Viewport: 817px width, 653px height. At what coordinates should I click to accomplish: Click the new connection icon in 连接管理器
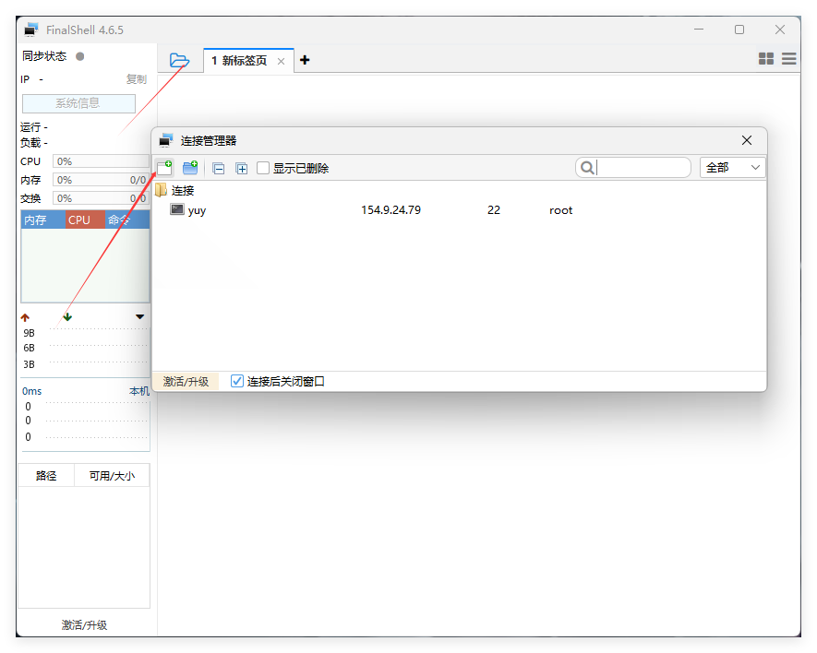tap(164, 168)
